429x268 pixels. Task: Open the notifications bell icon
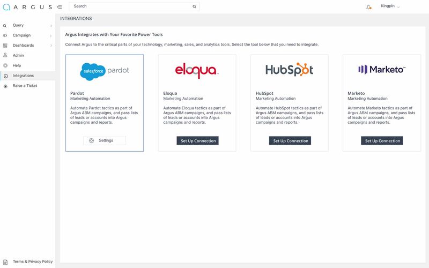coord(368,7)
